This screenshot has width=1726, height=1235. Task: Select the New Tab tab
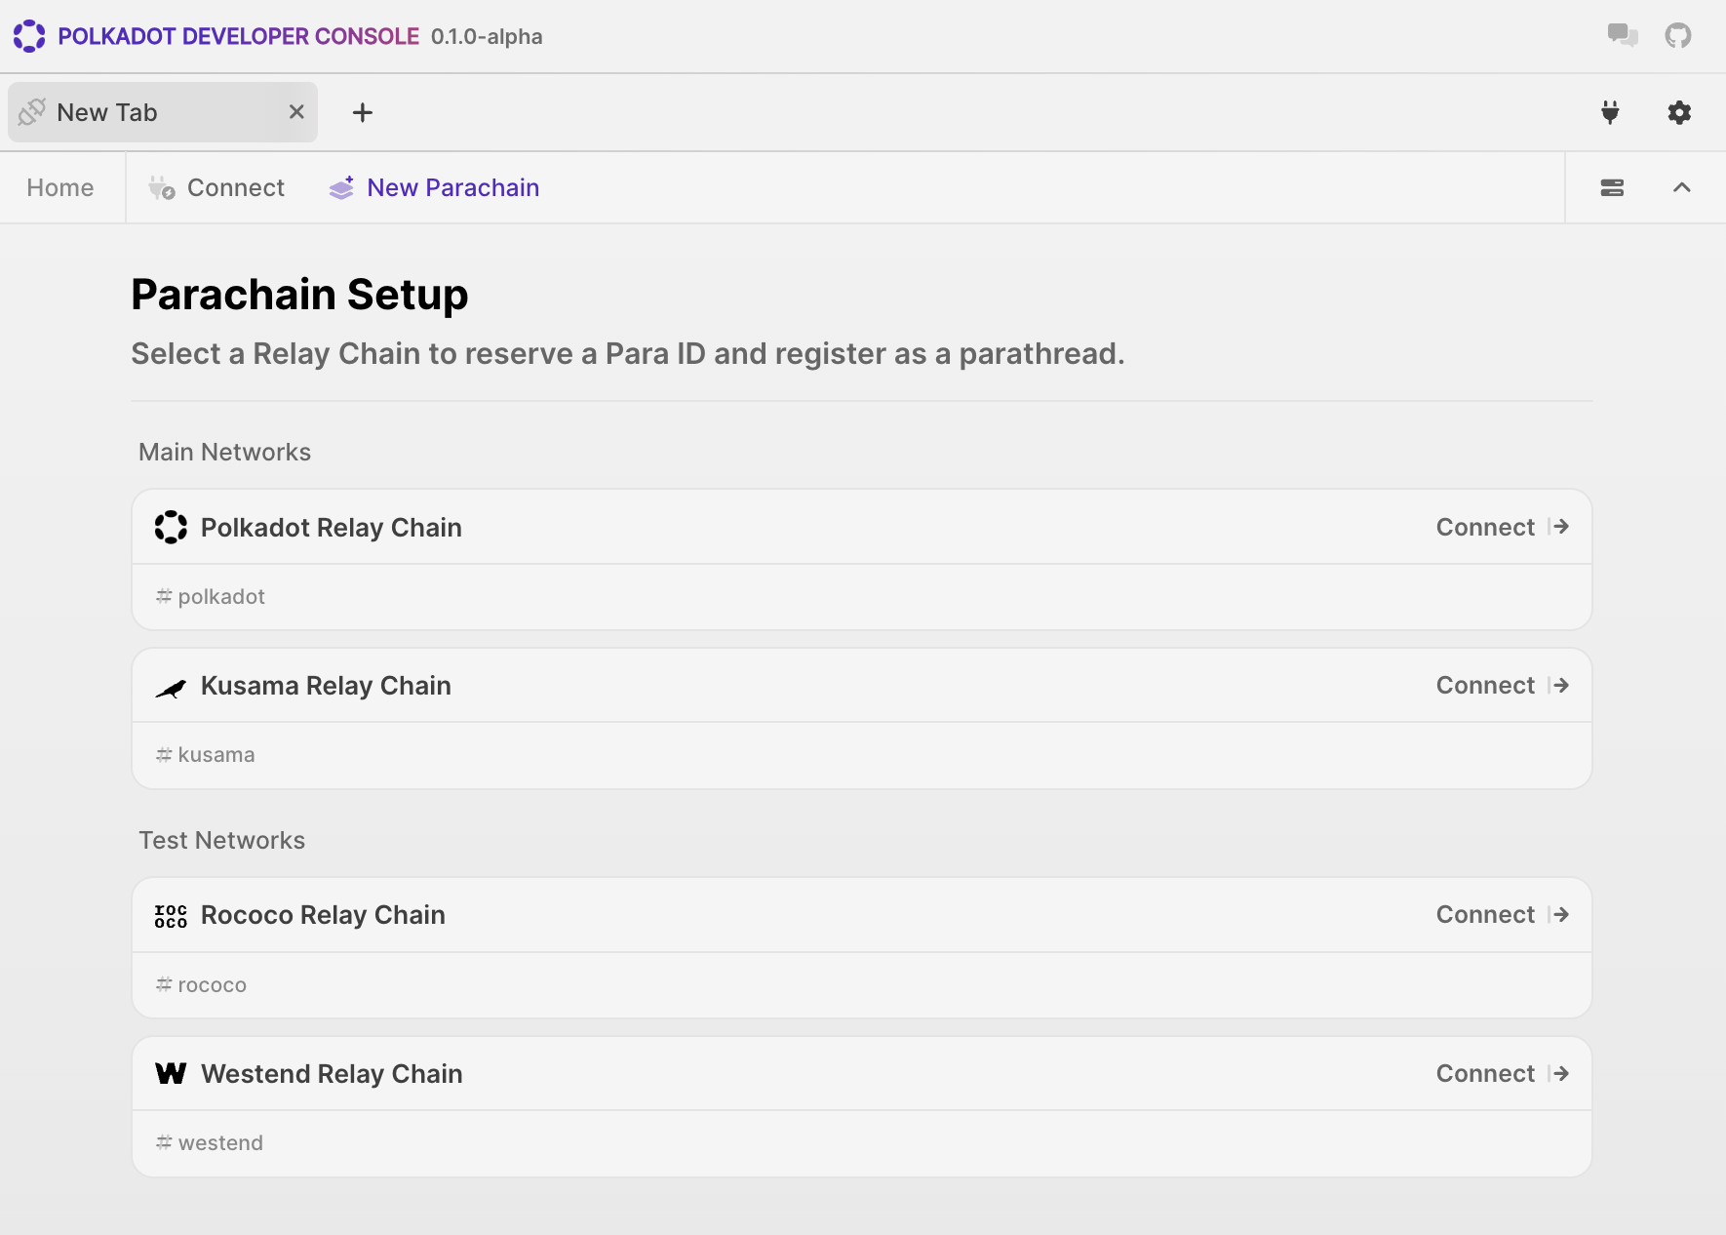163,112
